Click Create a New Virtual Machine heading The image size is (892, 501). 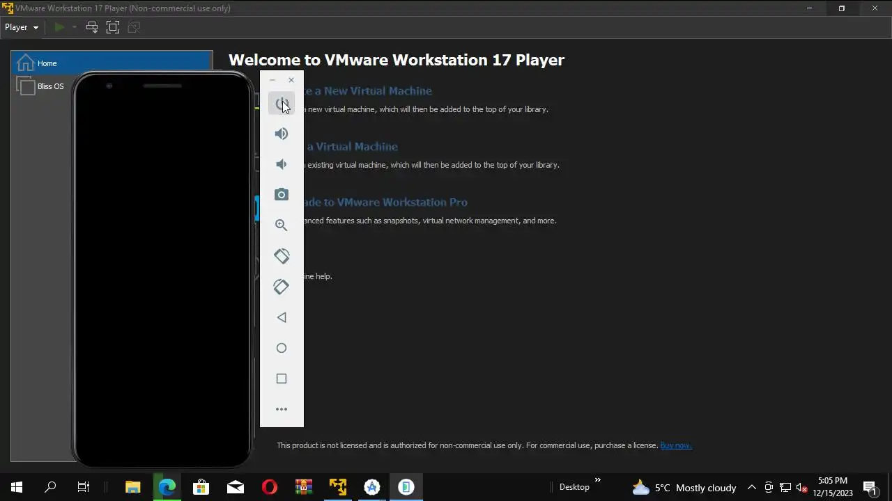(x=368, y=90)
